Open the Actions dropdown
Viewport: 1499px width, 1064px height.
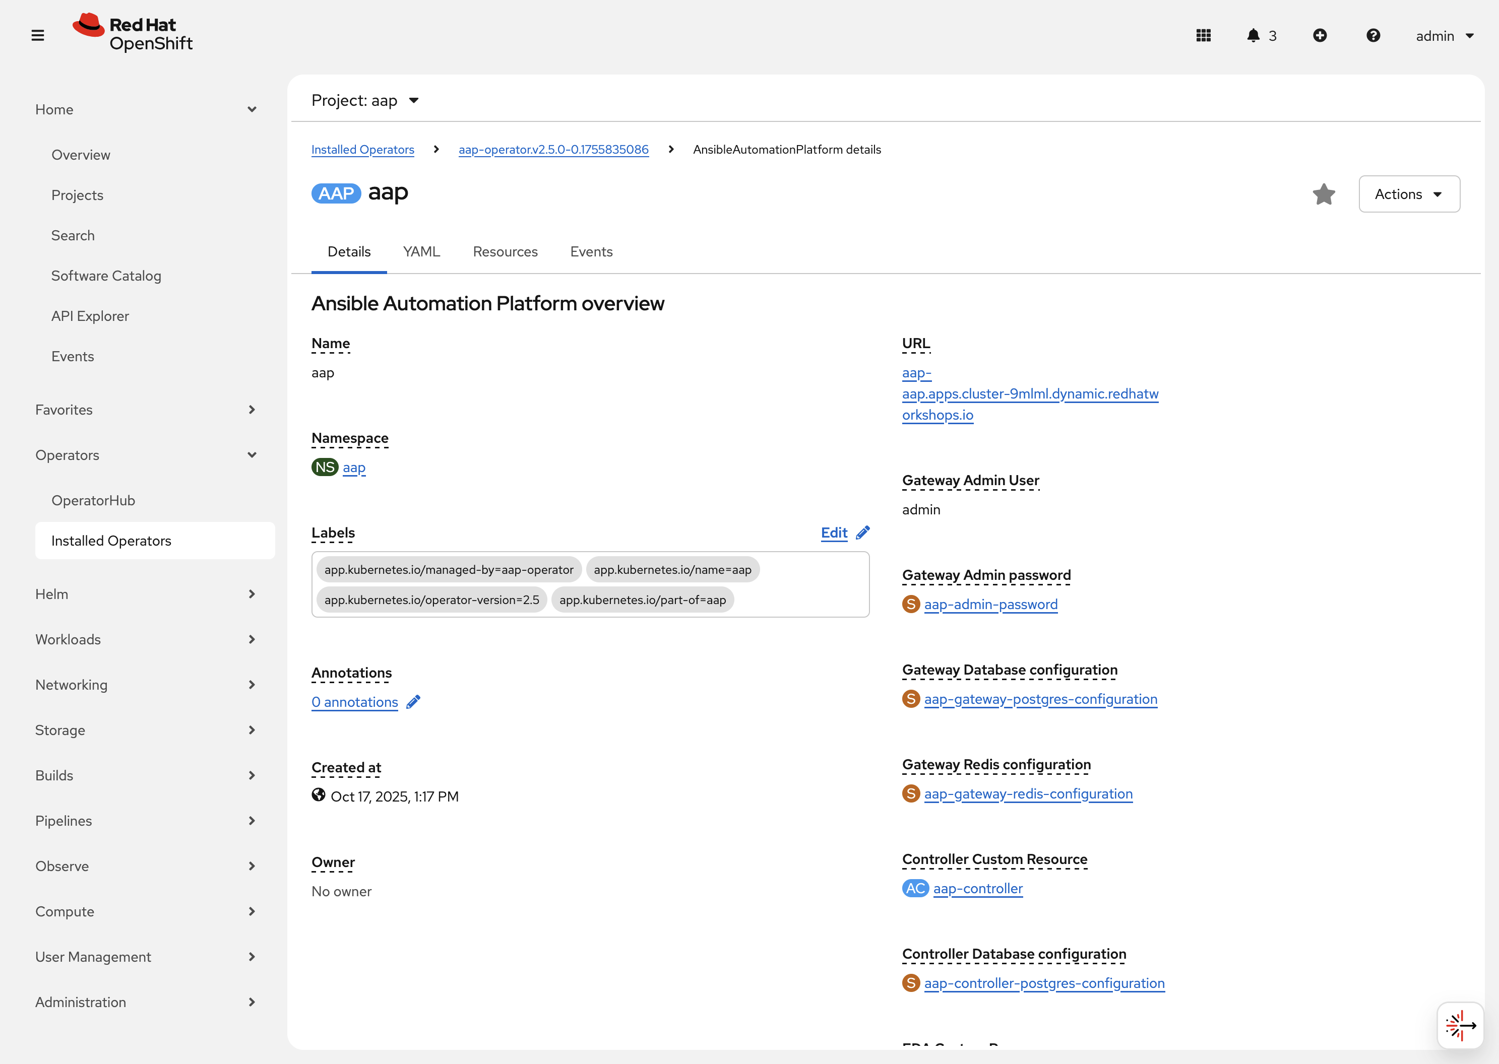point(1409,194)
